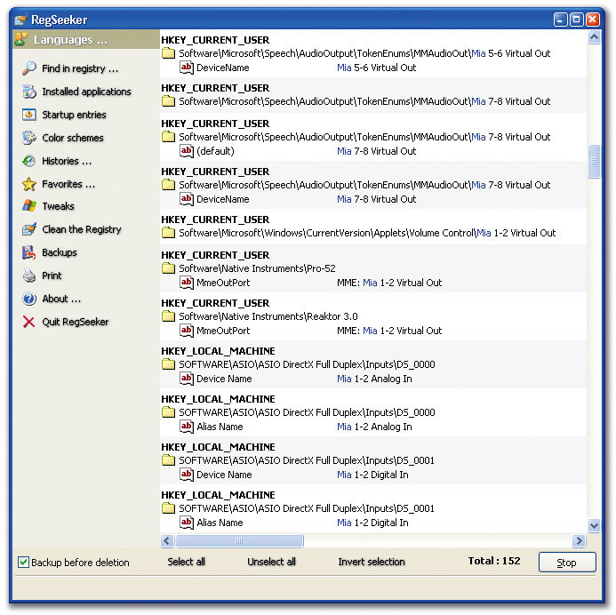This screenshot has width=616, height=615.
Task: Click ab icon for Device Name Mia 1-2 Analog In
Action: (x=187, y=379)
